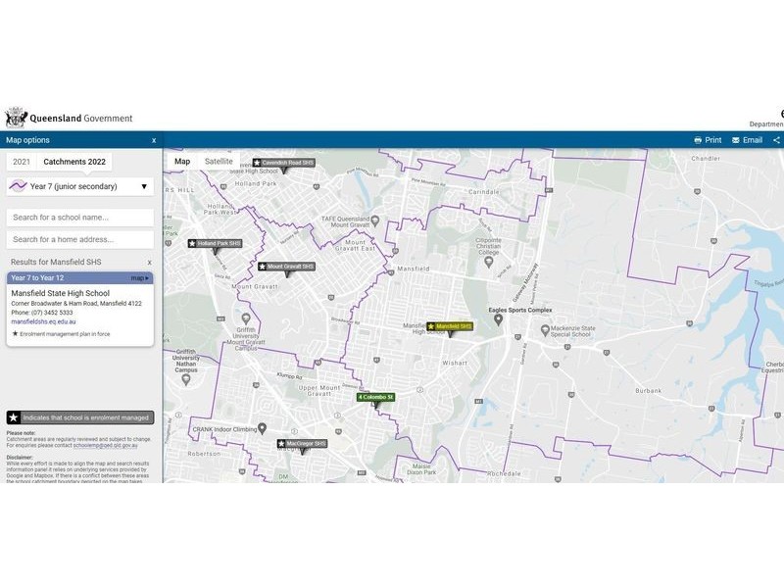
Task: Click the Print icon in the header
Action: tap(698, 140)
